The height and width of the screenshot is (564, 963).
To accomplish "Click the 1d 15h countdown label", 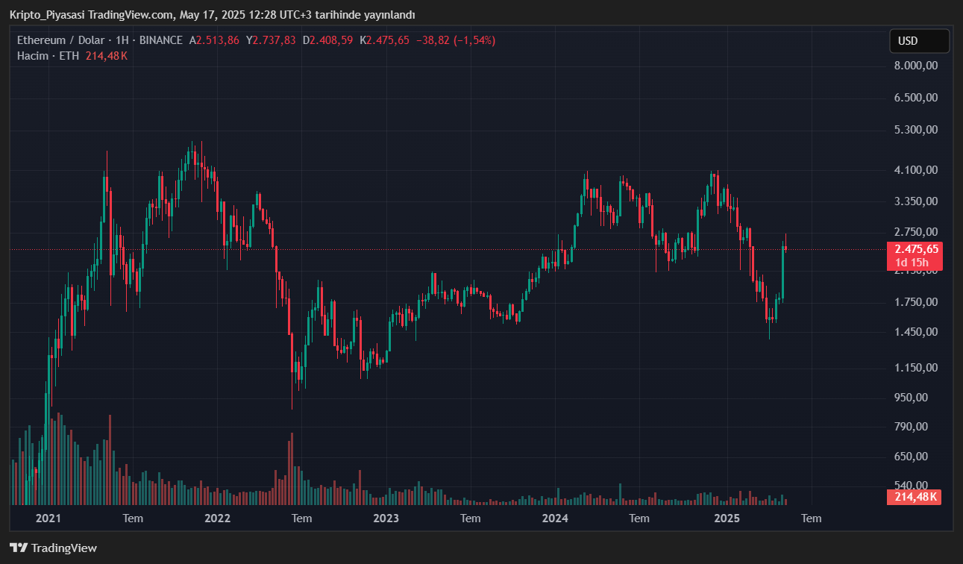I will point(912,263).
